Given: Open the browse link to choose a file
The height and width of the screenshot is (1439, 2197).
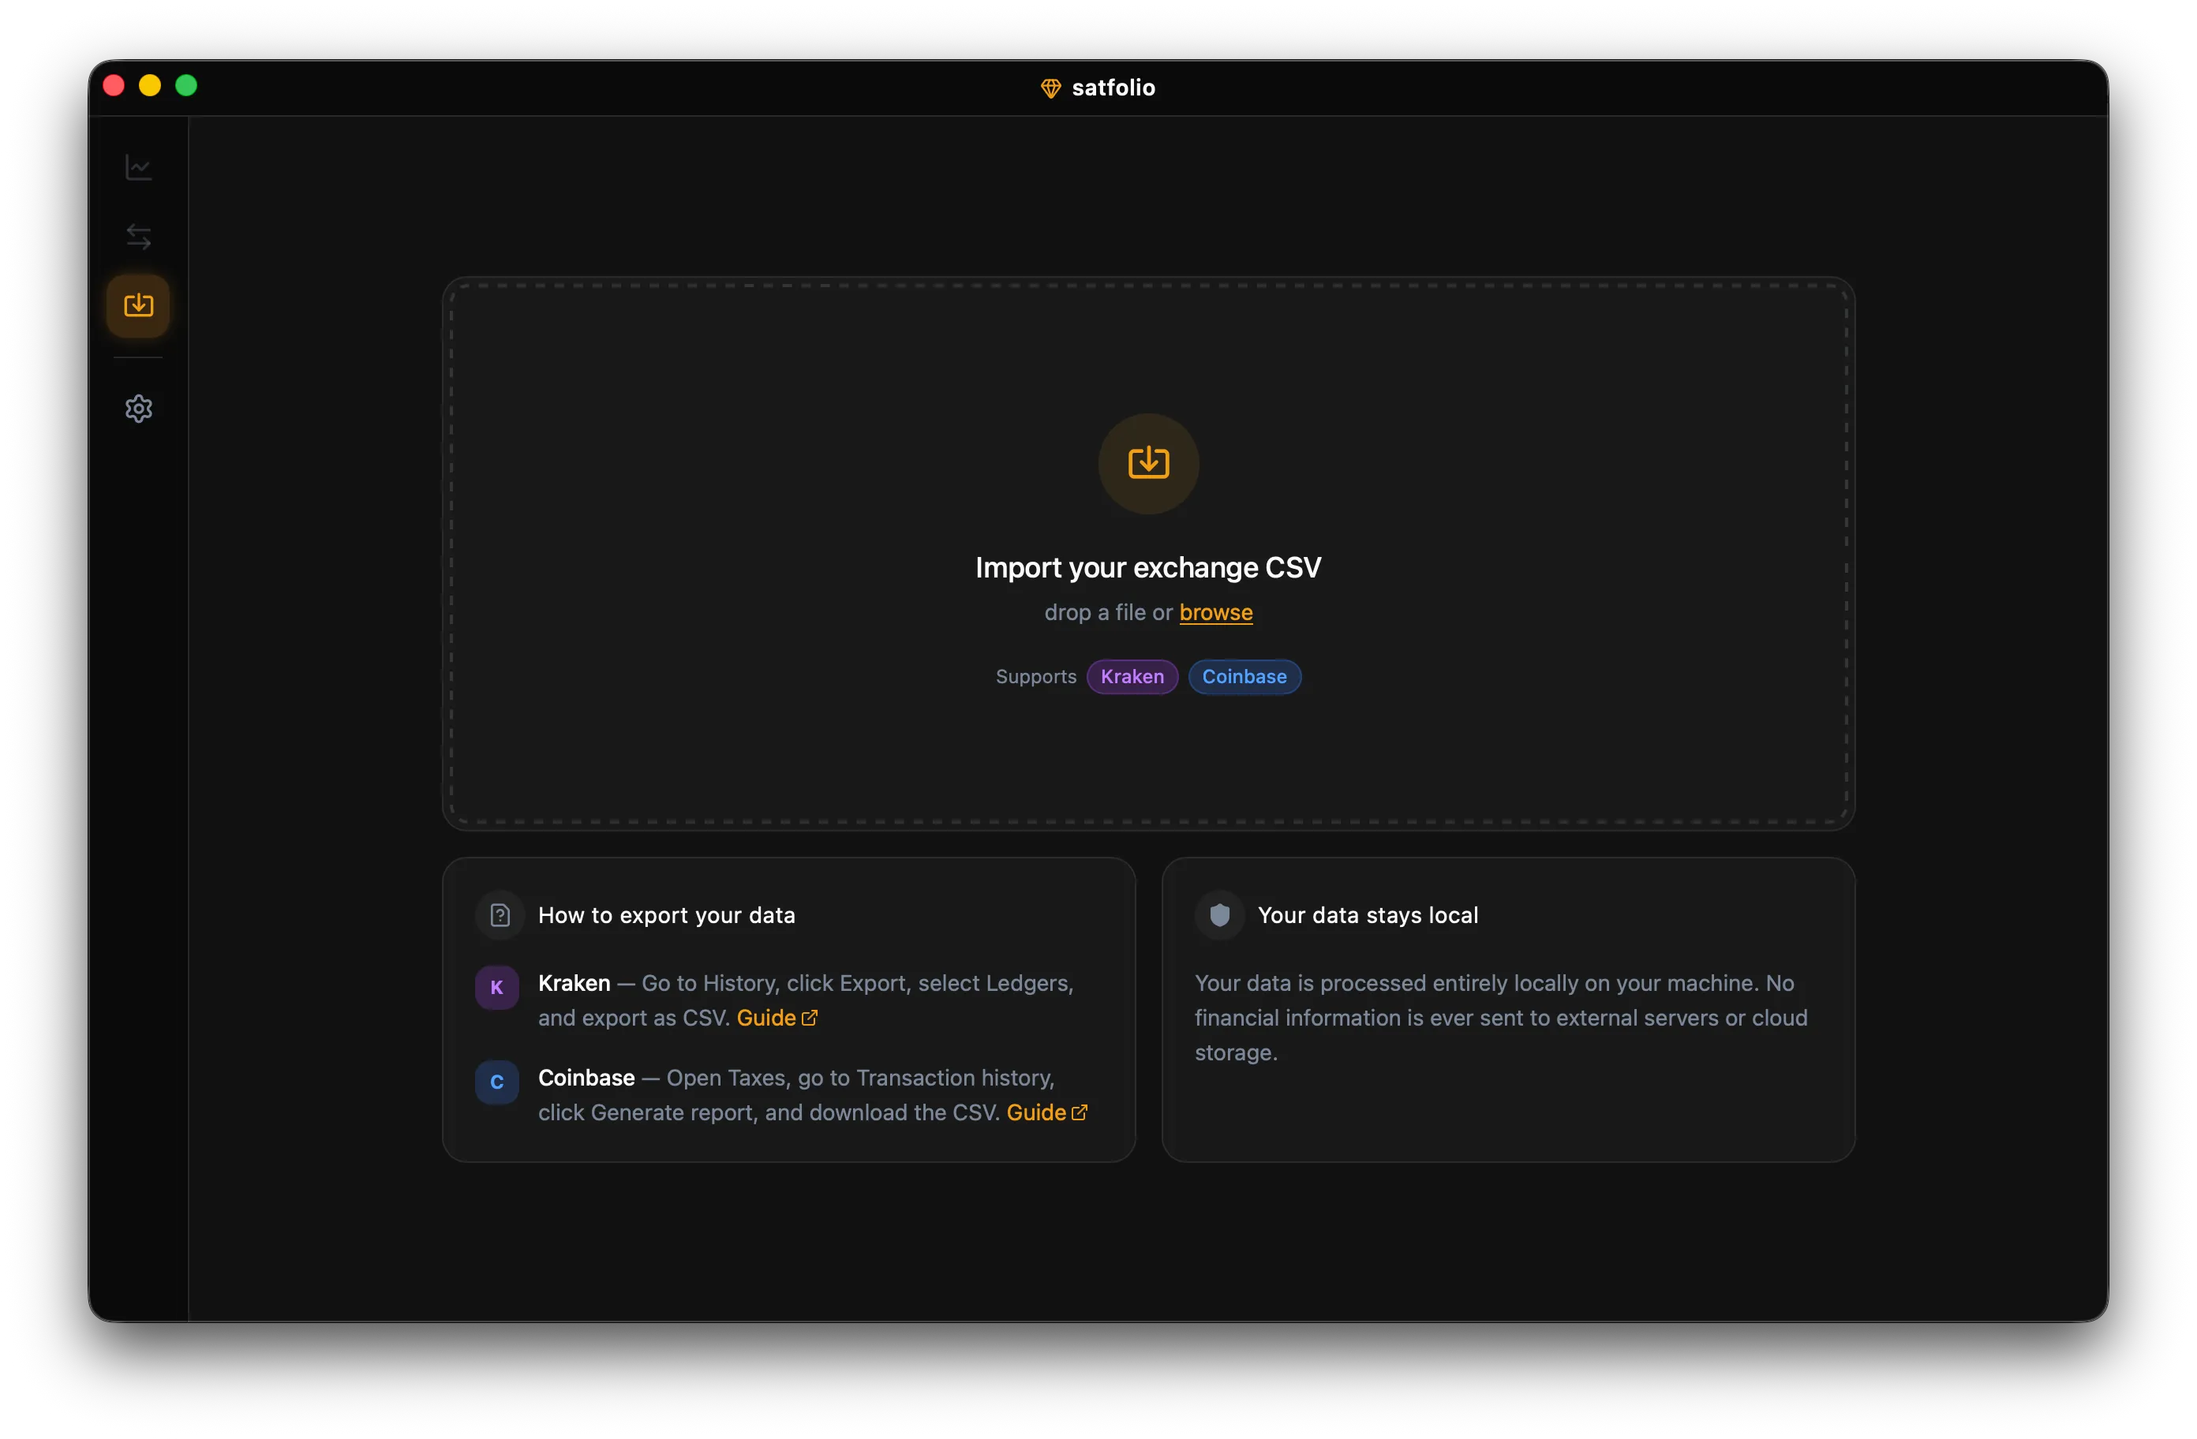Looking at the screenshot, I should point(1216,612).
